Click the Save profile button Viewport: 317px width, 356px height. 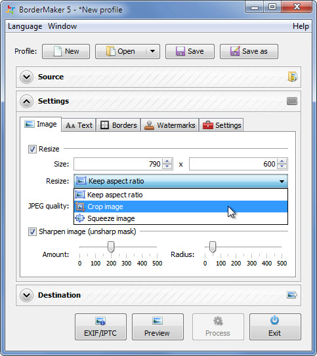click(190, 51)
